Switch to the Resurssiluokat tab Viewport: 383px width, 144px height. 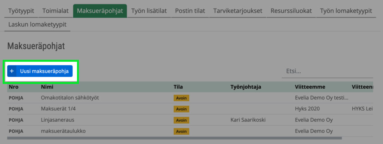coord(291,11)
